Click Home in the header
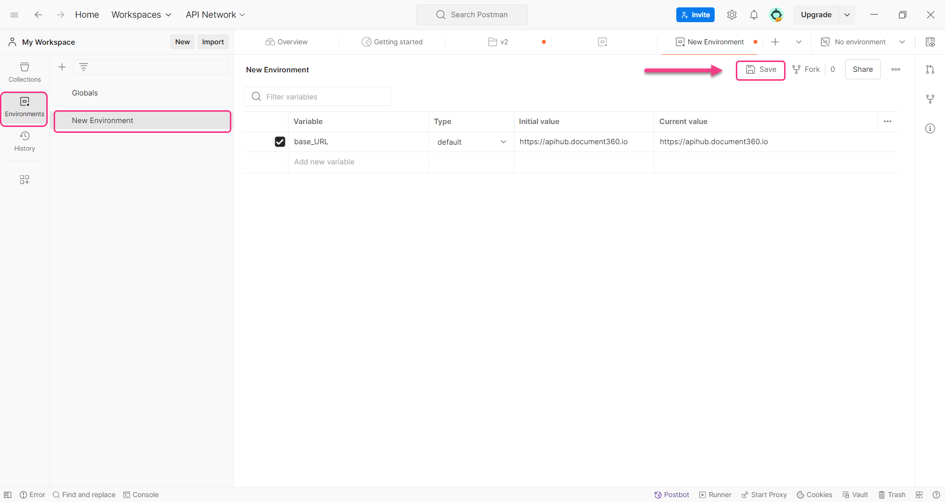The image size is (945, 502). click(87, 15)
